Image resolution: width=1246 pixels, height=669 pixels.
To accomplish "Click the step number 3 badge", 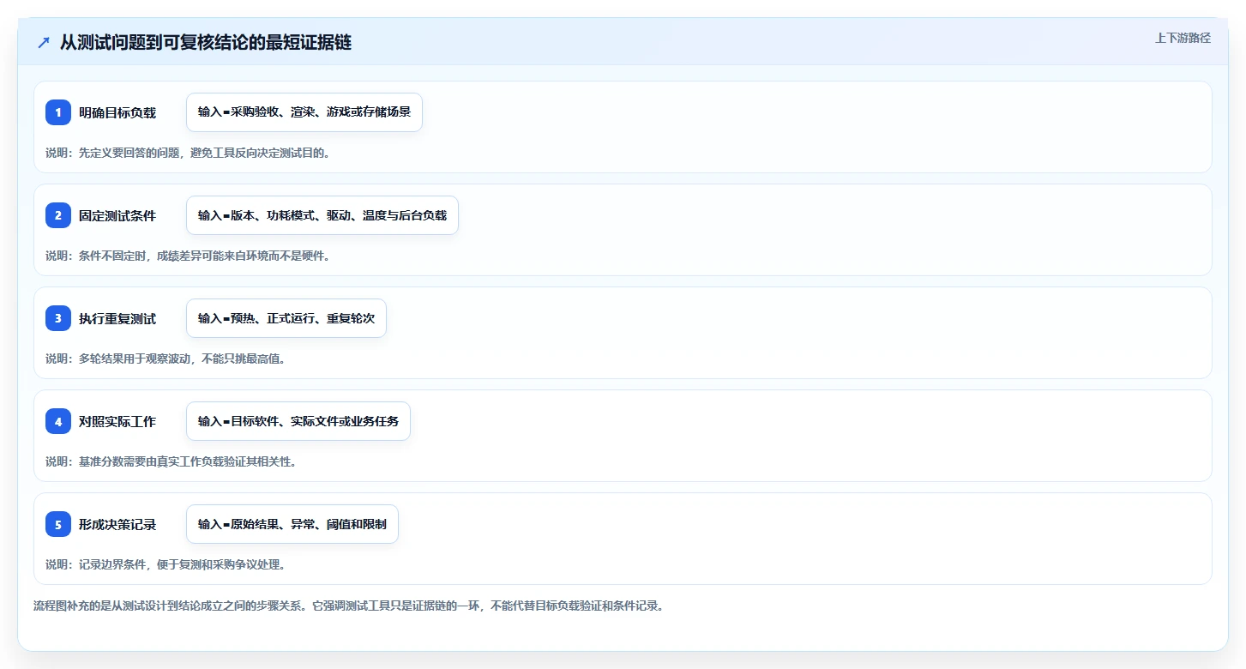I will (x=58, y=318).
